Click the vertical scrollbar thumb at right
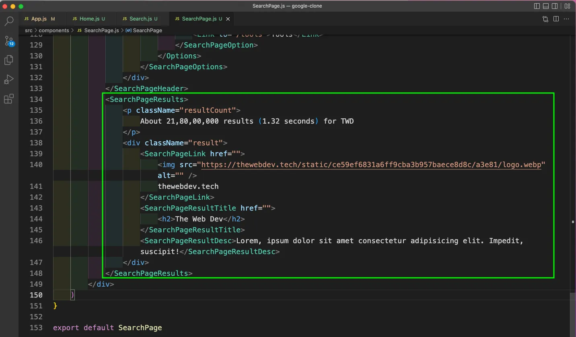 [x=573, y=315]
